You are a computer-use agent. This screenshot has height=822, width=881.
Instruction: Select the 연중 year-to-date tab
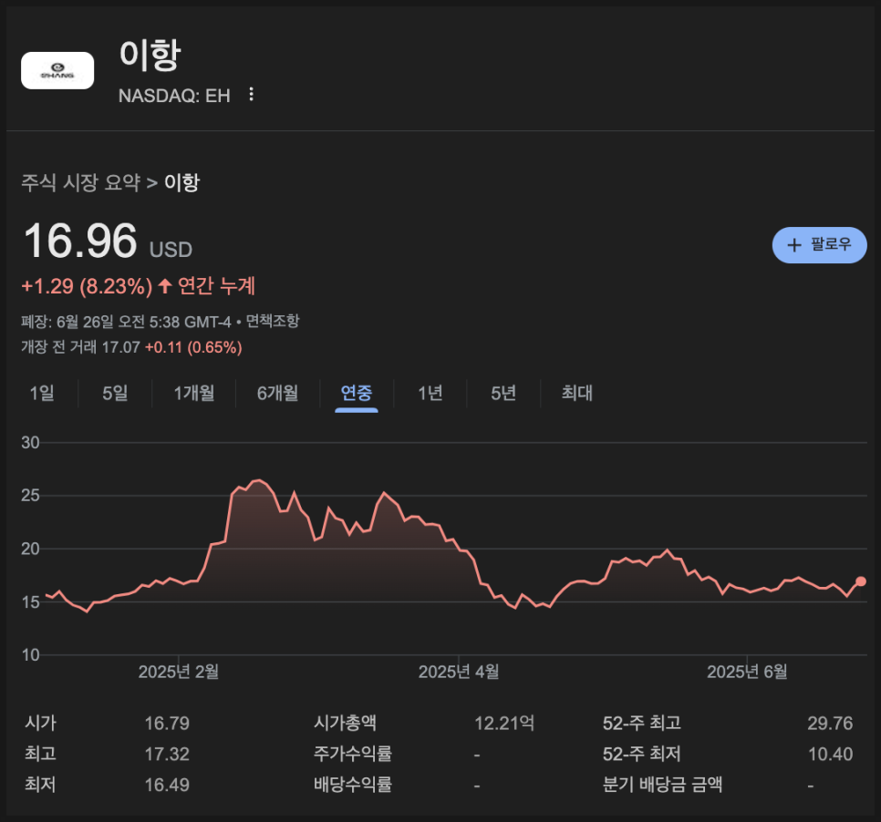click(x=357, y=393)
